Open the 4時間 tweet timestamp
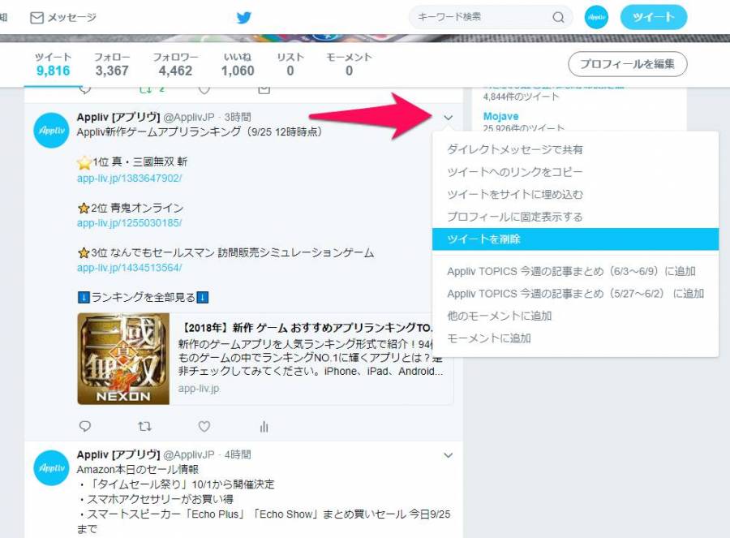Image resolution: width=730 pixels, height=538 pixels. (x=238, y=454)
